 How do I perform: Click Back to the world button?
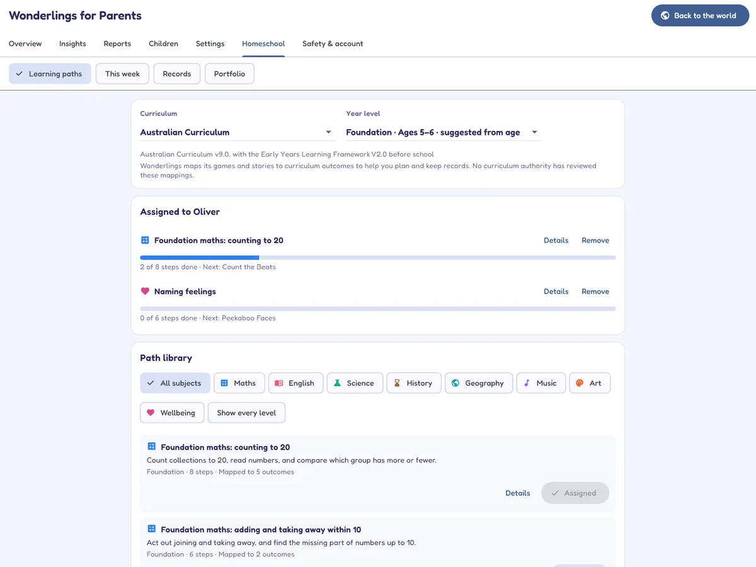pyautogui.click(x=700, y=16)
